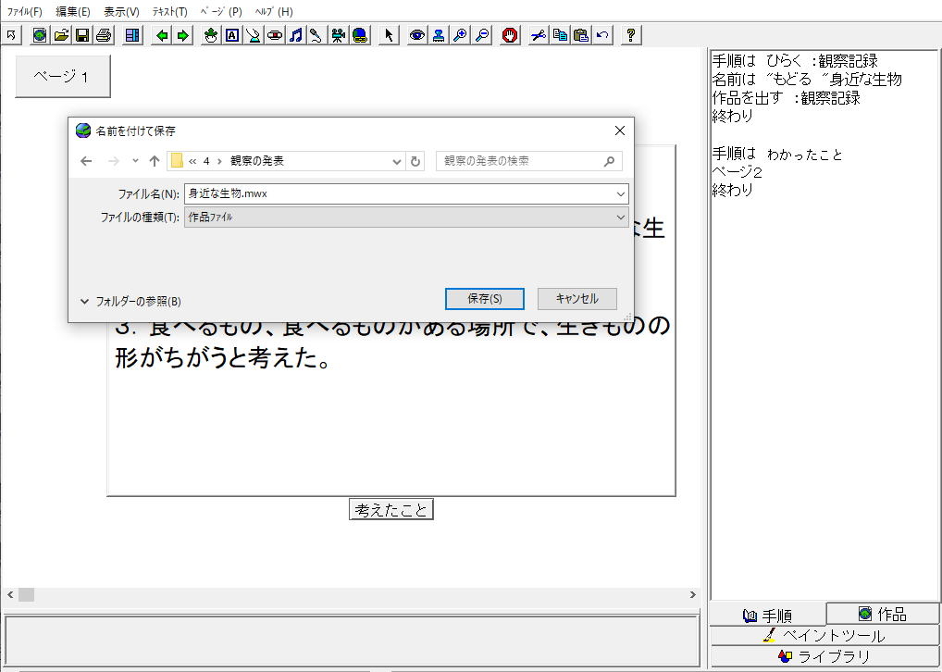Image resolution: width=942 pixels, height=672 pixels.
Task: Open the 編集(E) menu
Action: tap(73, 12)
